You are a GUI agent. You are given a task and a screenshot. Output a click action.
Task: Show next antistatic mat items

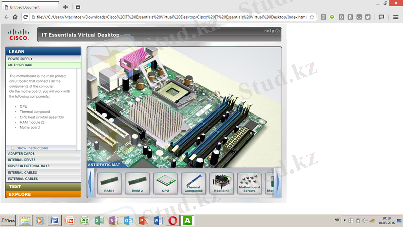pyautogui.click(x=278, y=183)
